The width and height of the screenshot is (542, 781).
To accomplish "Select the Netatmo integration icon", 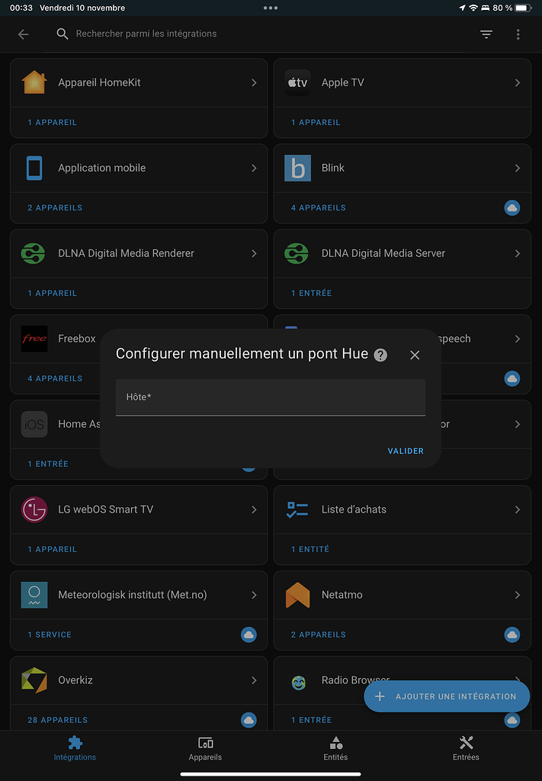I will click(x=297, y=595).
